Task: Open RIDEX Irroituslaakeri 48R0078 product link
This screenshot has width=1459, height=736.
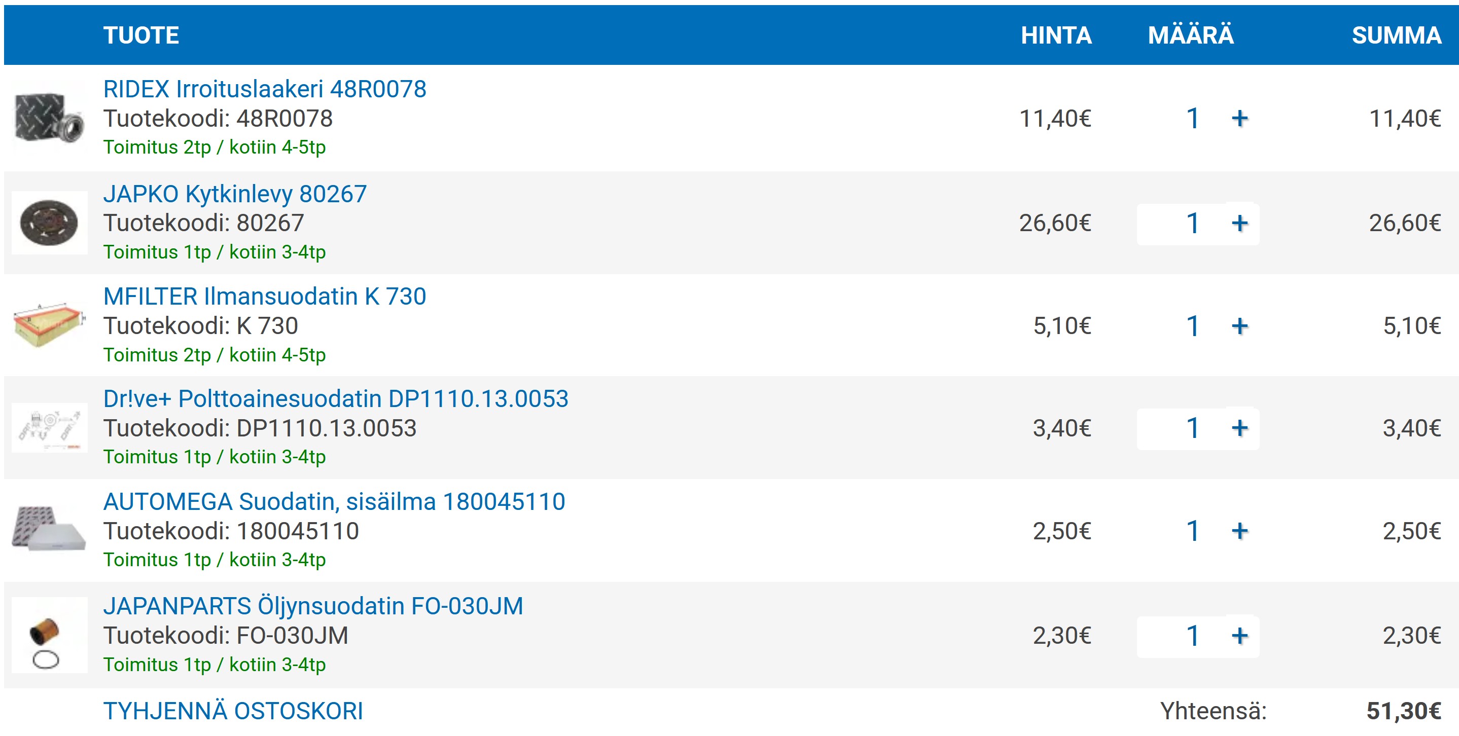Action: pyautogui.click(x=265, y=89)
